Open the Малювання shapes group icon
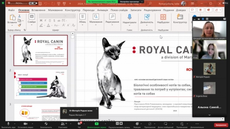The height and width of the screenshot is (129, 230). coord(96,17)
